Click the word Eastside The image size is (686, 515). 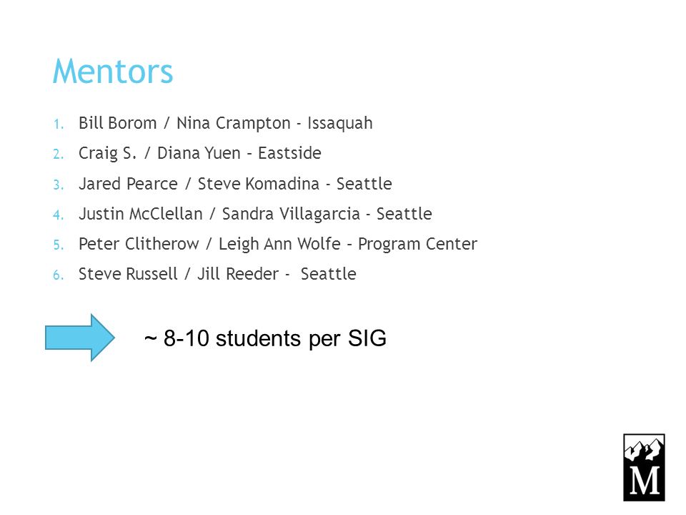(x=289, y=153)
